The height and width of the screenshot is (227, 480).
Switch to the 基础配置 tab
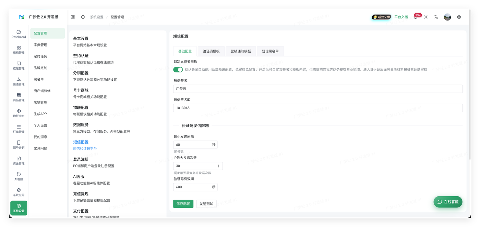185,51
